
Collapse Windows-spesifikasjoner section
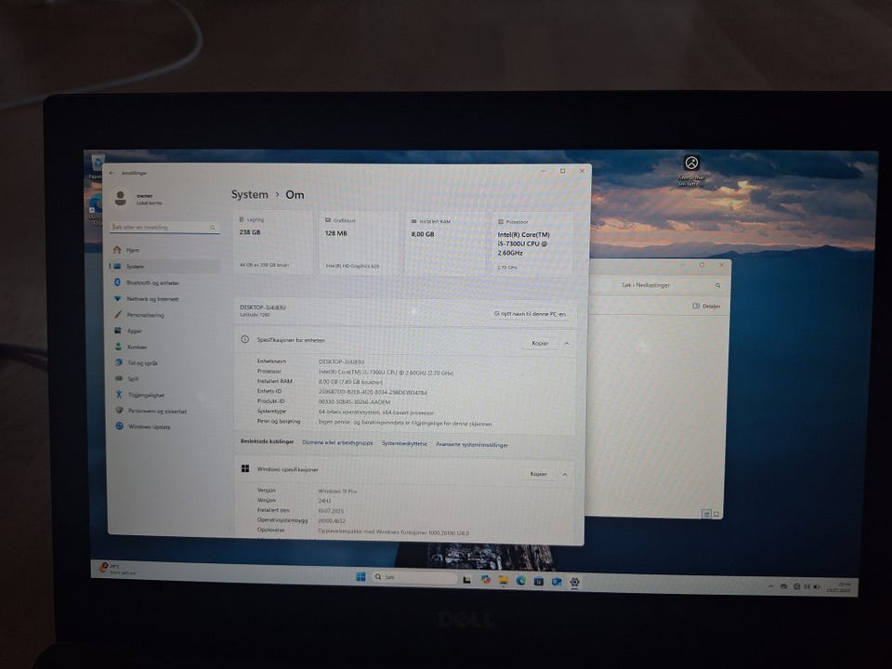pyautogui.click(x=565, y=474)
